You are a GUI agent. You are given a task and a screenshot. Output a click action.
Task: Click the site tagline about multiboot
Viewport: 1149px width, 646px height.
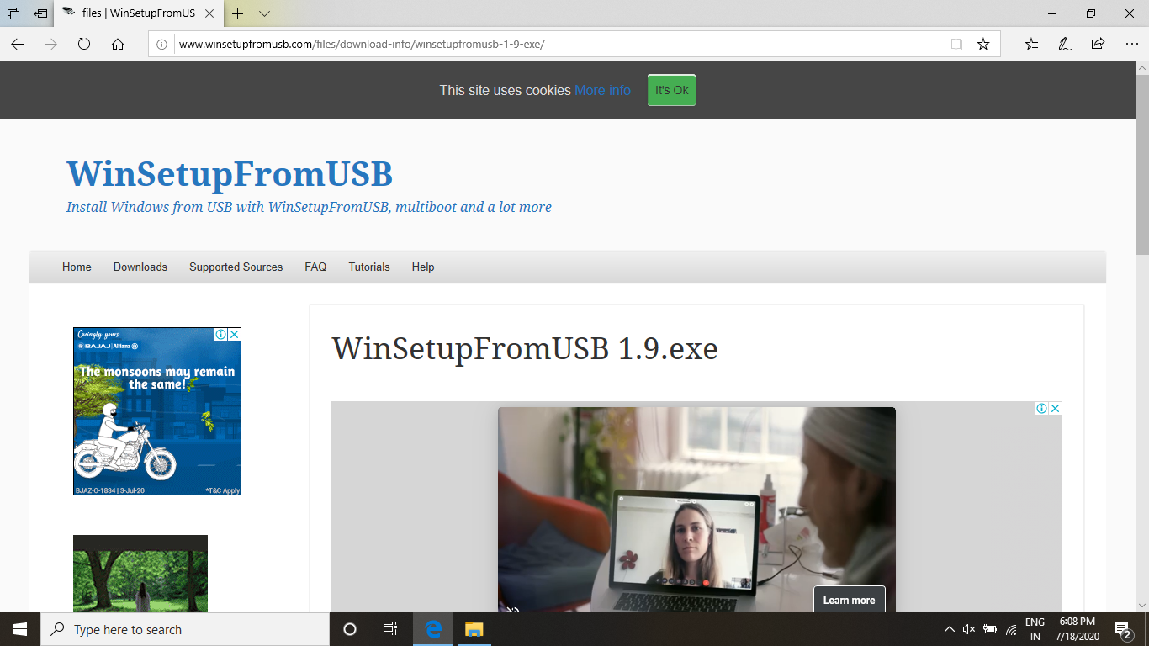tap(309, 207)
